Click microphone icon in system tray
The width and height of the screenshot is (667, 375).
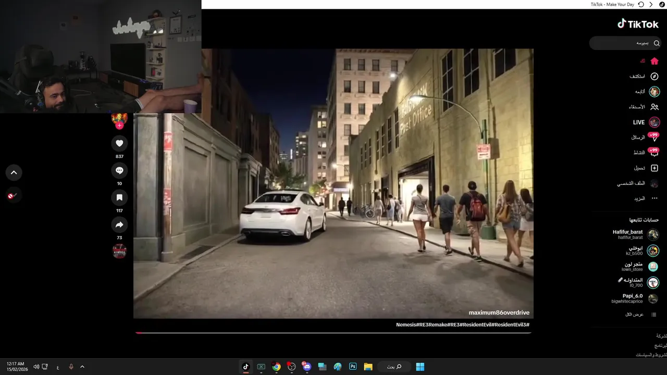click(71, 367)
